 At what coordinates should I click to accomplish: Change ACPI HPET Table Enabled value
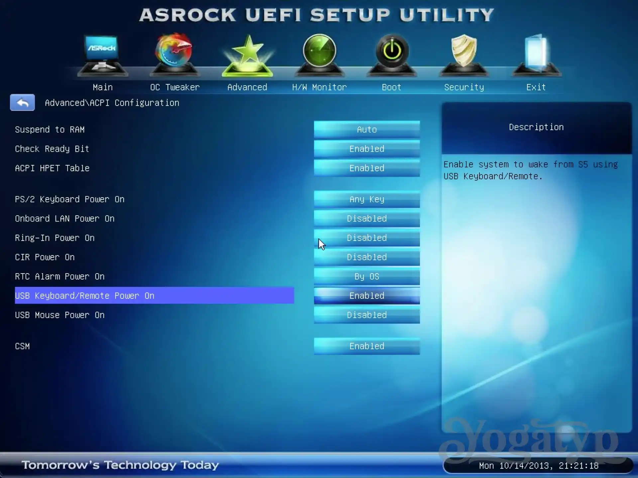coord(367,168)
